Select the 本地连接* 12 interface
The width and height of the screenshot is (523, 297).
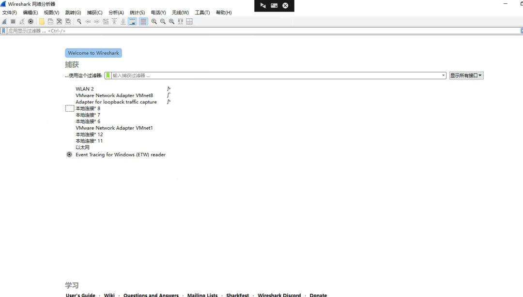89,134
